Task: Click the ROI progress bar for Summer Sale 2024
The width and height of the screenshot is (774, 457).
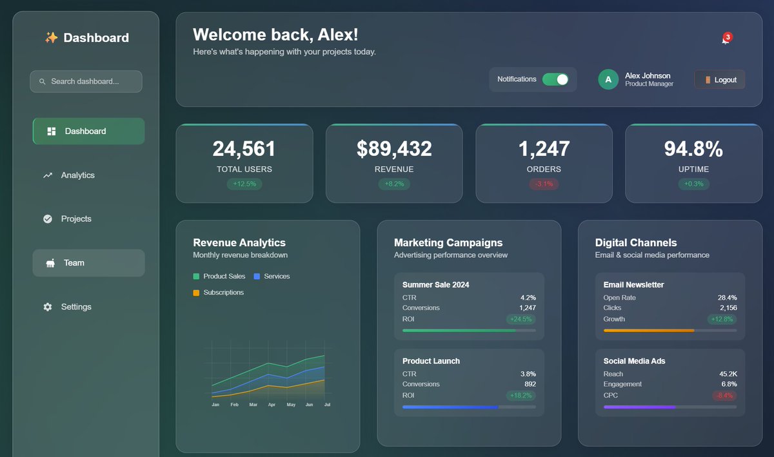Action: (x=469, y=331)
